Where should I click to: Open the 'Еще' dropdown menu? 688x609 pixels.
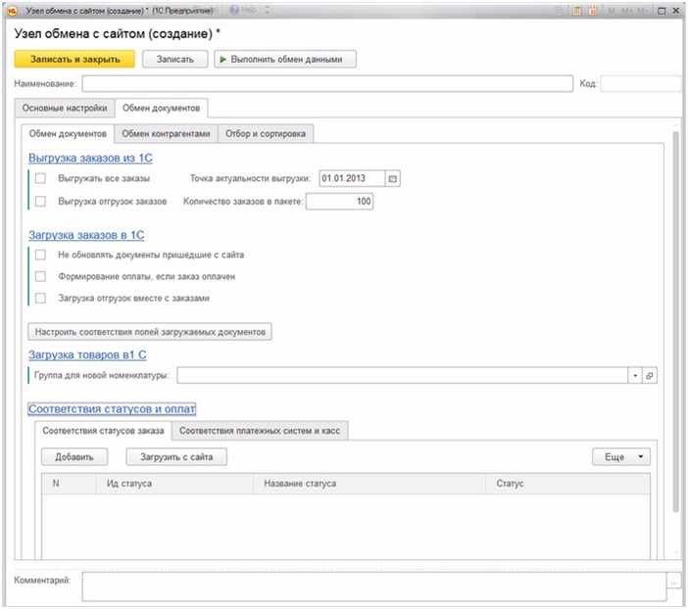pyautogui.click(x=621, y=456)
